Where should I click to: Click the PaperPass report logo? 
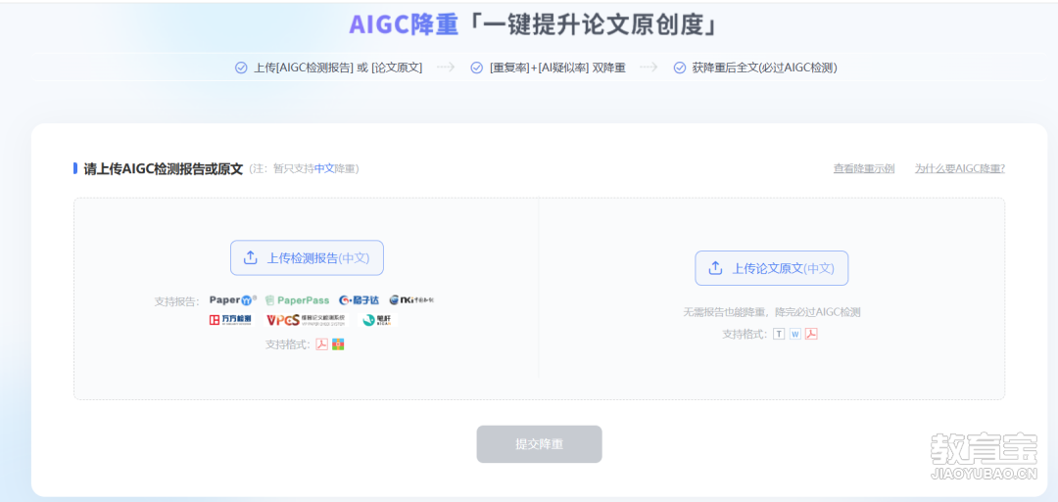[298, 299]
